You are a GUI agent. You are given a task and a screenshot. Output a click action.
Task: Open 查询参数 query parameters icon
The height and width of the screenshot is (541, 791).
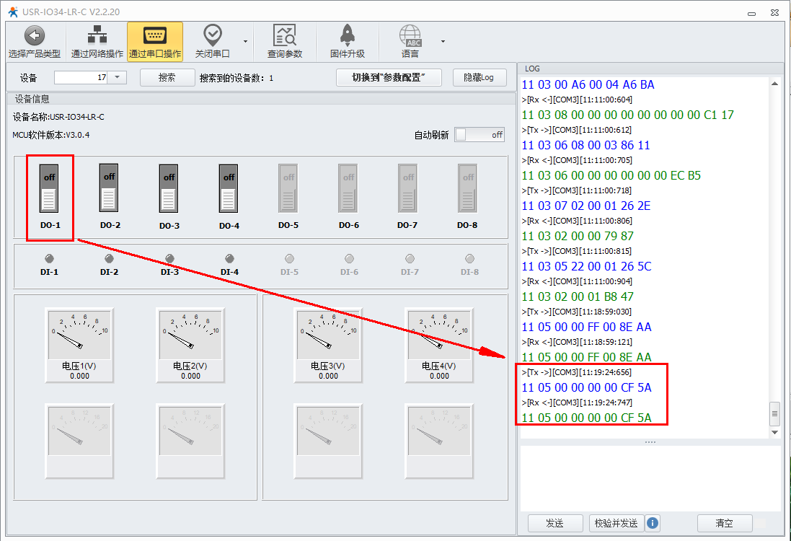coord(285,35)
